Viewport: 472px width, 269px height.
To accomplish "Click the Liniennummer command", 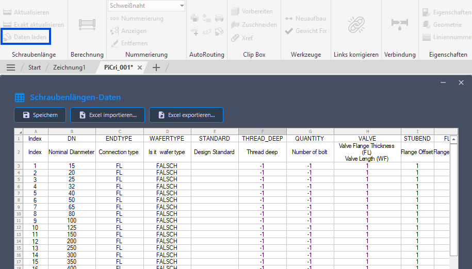I will [447, 37].
